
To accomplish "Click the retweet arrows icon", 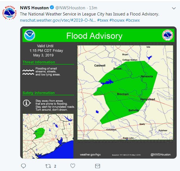I will coord(48,166).
